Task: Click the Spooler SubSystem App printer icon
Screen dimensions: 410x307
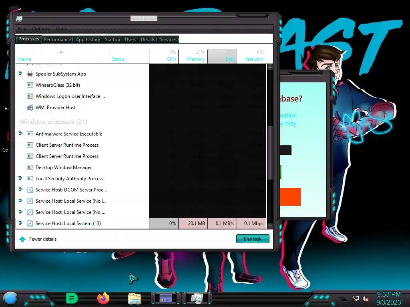Action: [x=30, y=74]
